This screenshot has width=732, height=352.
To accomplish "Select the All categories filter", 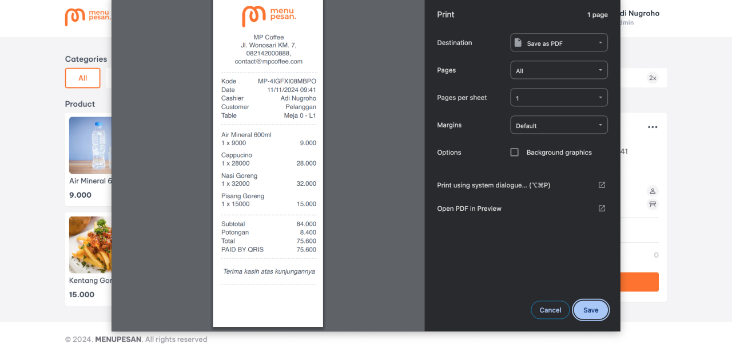I will pos(82,78).
